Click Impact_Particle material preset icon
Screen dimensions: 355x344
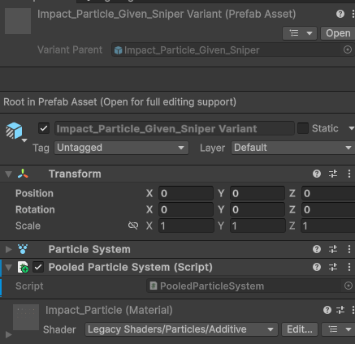pos(340,310)
